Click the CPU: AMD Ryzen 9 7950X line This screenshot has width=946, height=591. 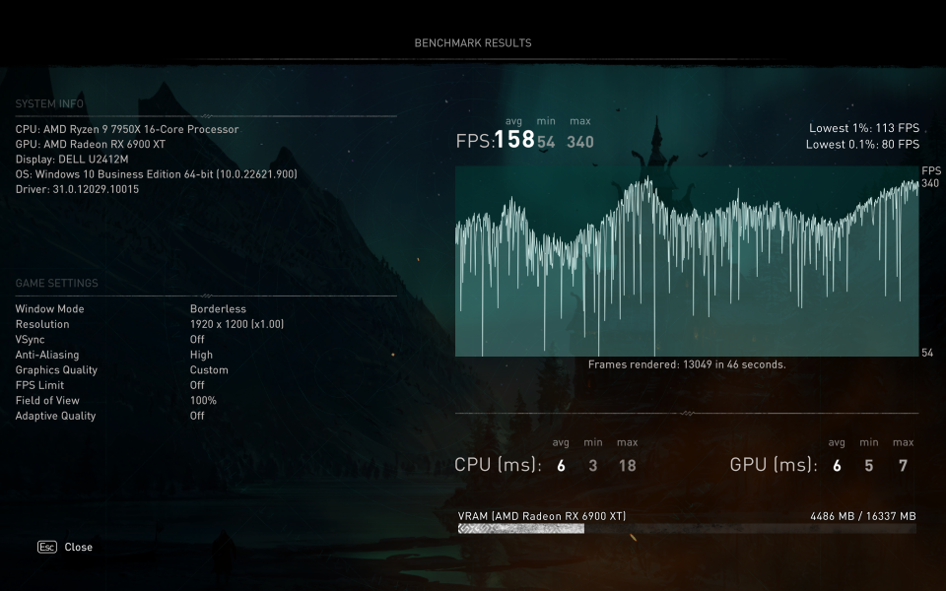pyautogui.click(x=127, y=129)
